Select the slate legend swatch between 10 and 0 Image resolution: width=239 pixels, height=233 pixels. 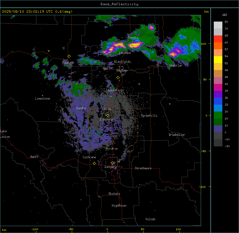point(218,129)
